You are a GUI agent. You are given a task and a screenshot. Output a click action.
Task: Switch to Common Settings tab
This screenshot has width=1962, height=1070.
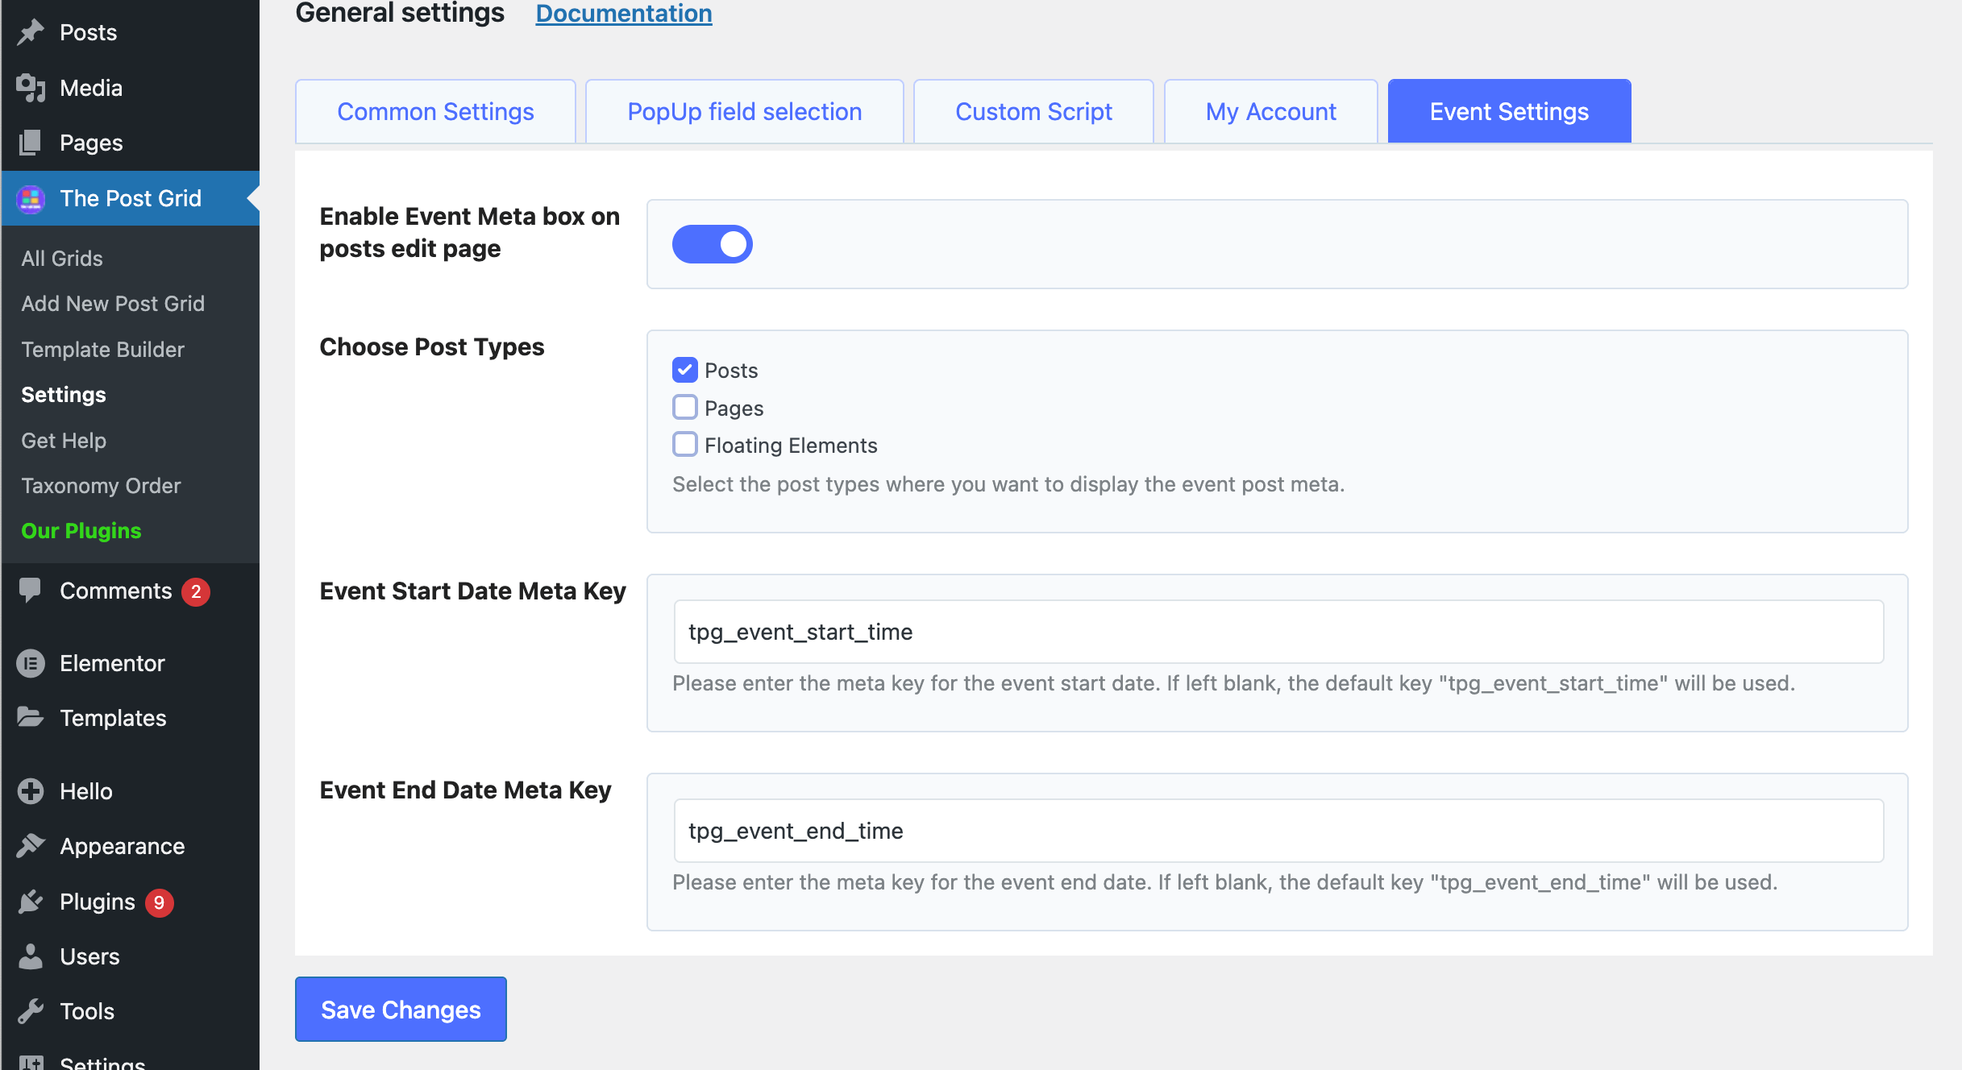tap(435, 111)
